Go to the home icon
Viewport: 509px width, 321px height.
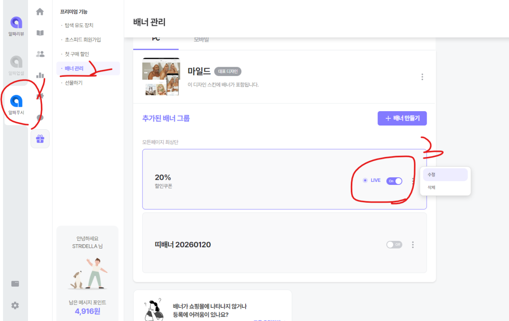(x=40, y=12)
